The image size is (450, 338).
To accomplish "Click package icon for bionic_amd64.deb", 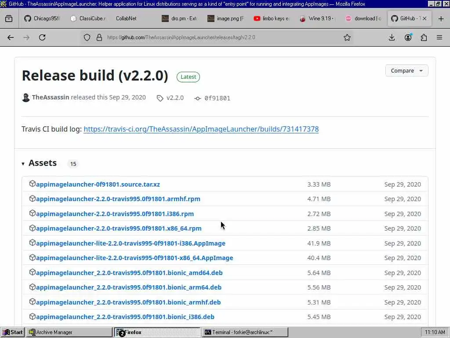I will coord(33,272).
